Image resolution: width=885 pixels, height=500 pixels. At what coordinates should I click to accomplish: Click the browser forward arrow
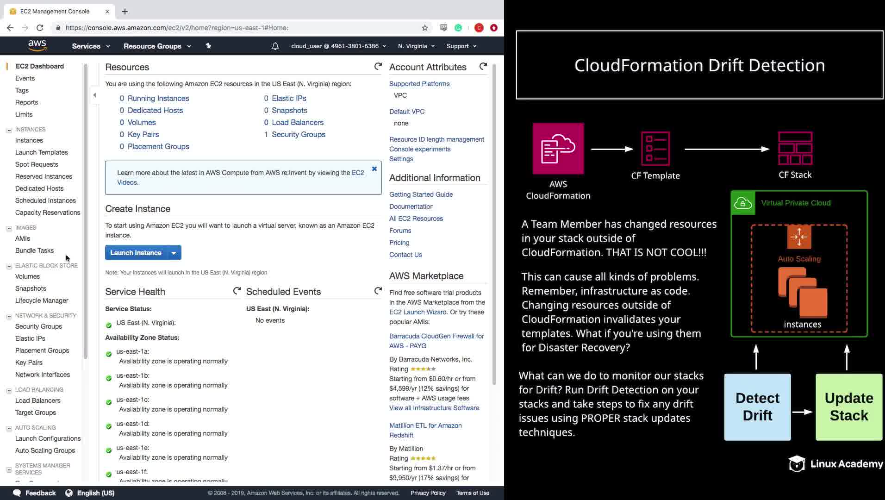(25, 28)
